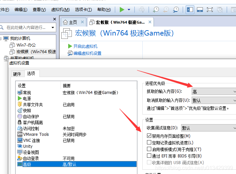Select the 选项 tab in settings

click(31, 73)
